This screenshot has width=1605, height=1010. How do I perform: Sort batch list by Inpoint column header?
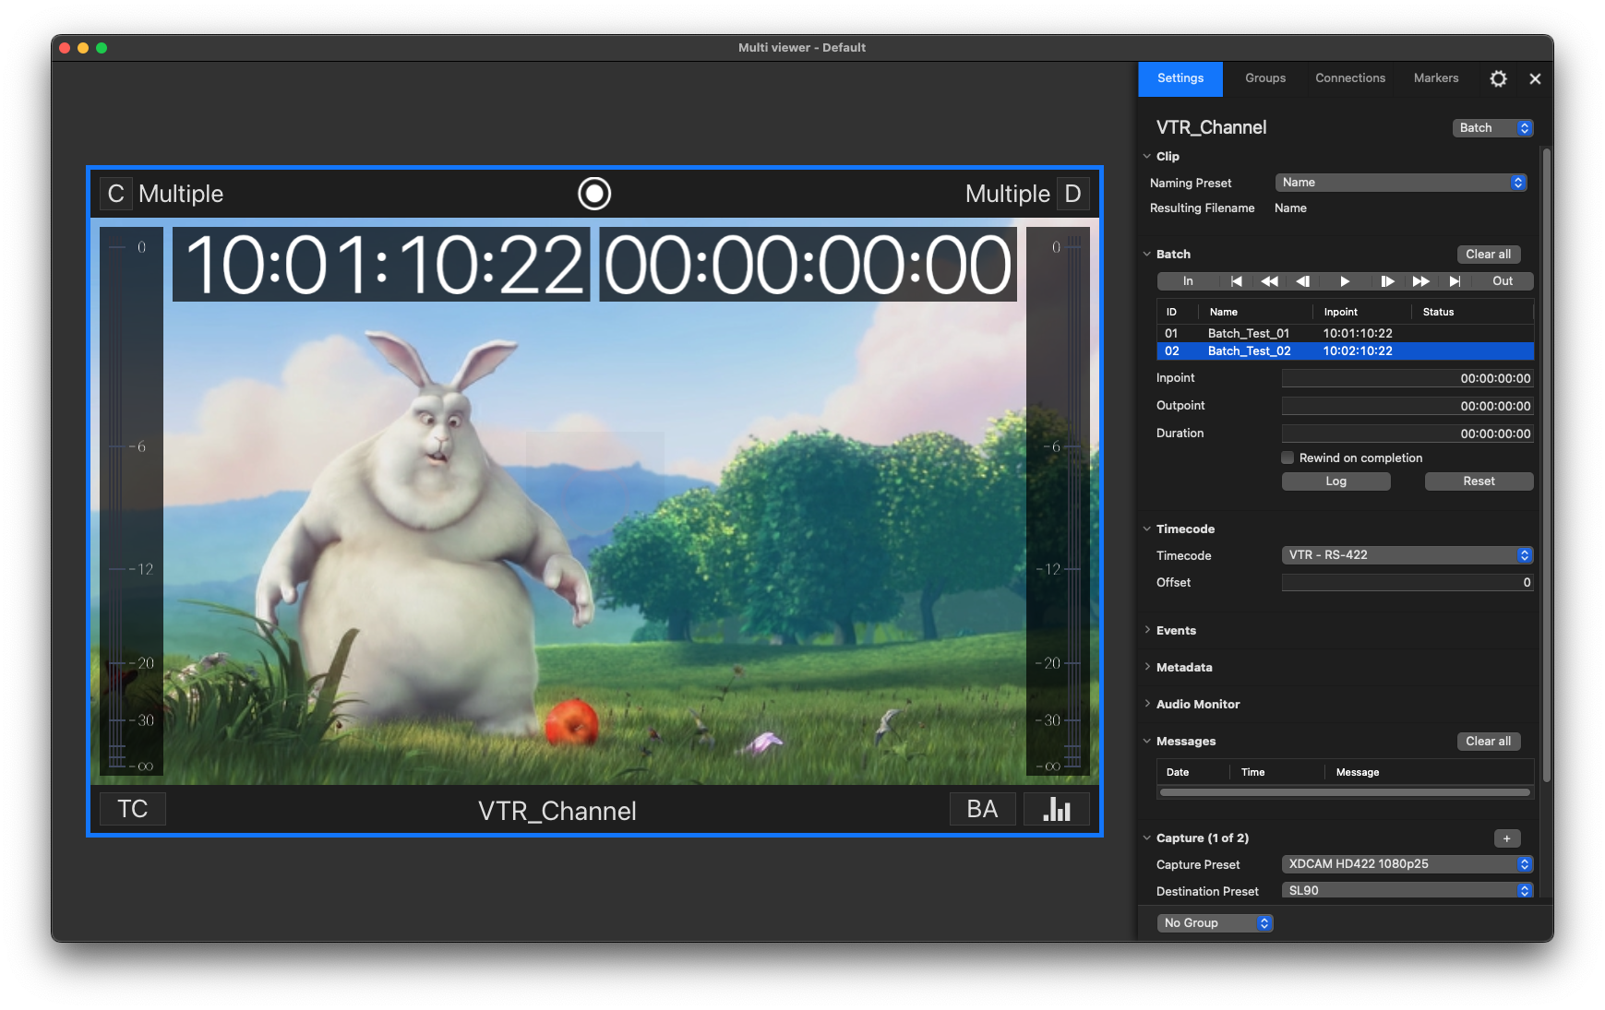pyautogui.click(x=1361, y=313)
